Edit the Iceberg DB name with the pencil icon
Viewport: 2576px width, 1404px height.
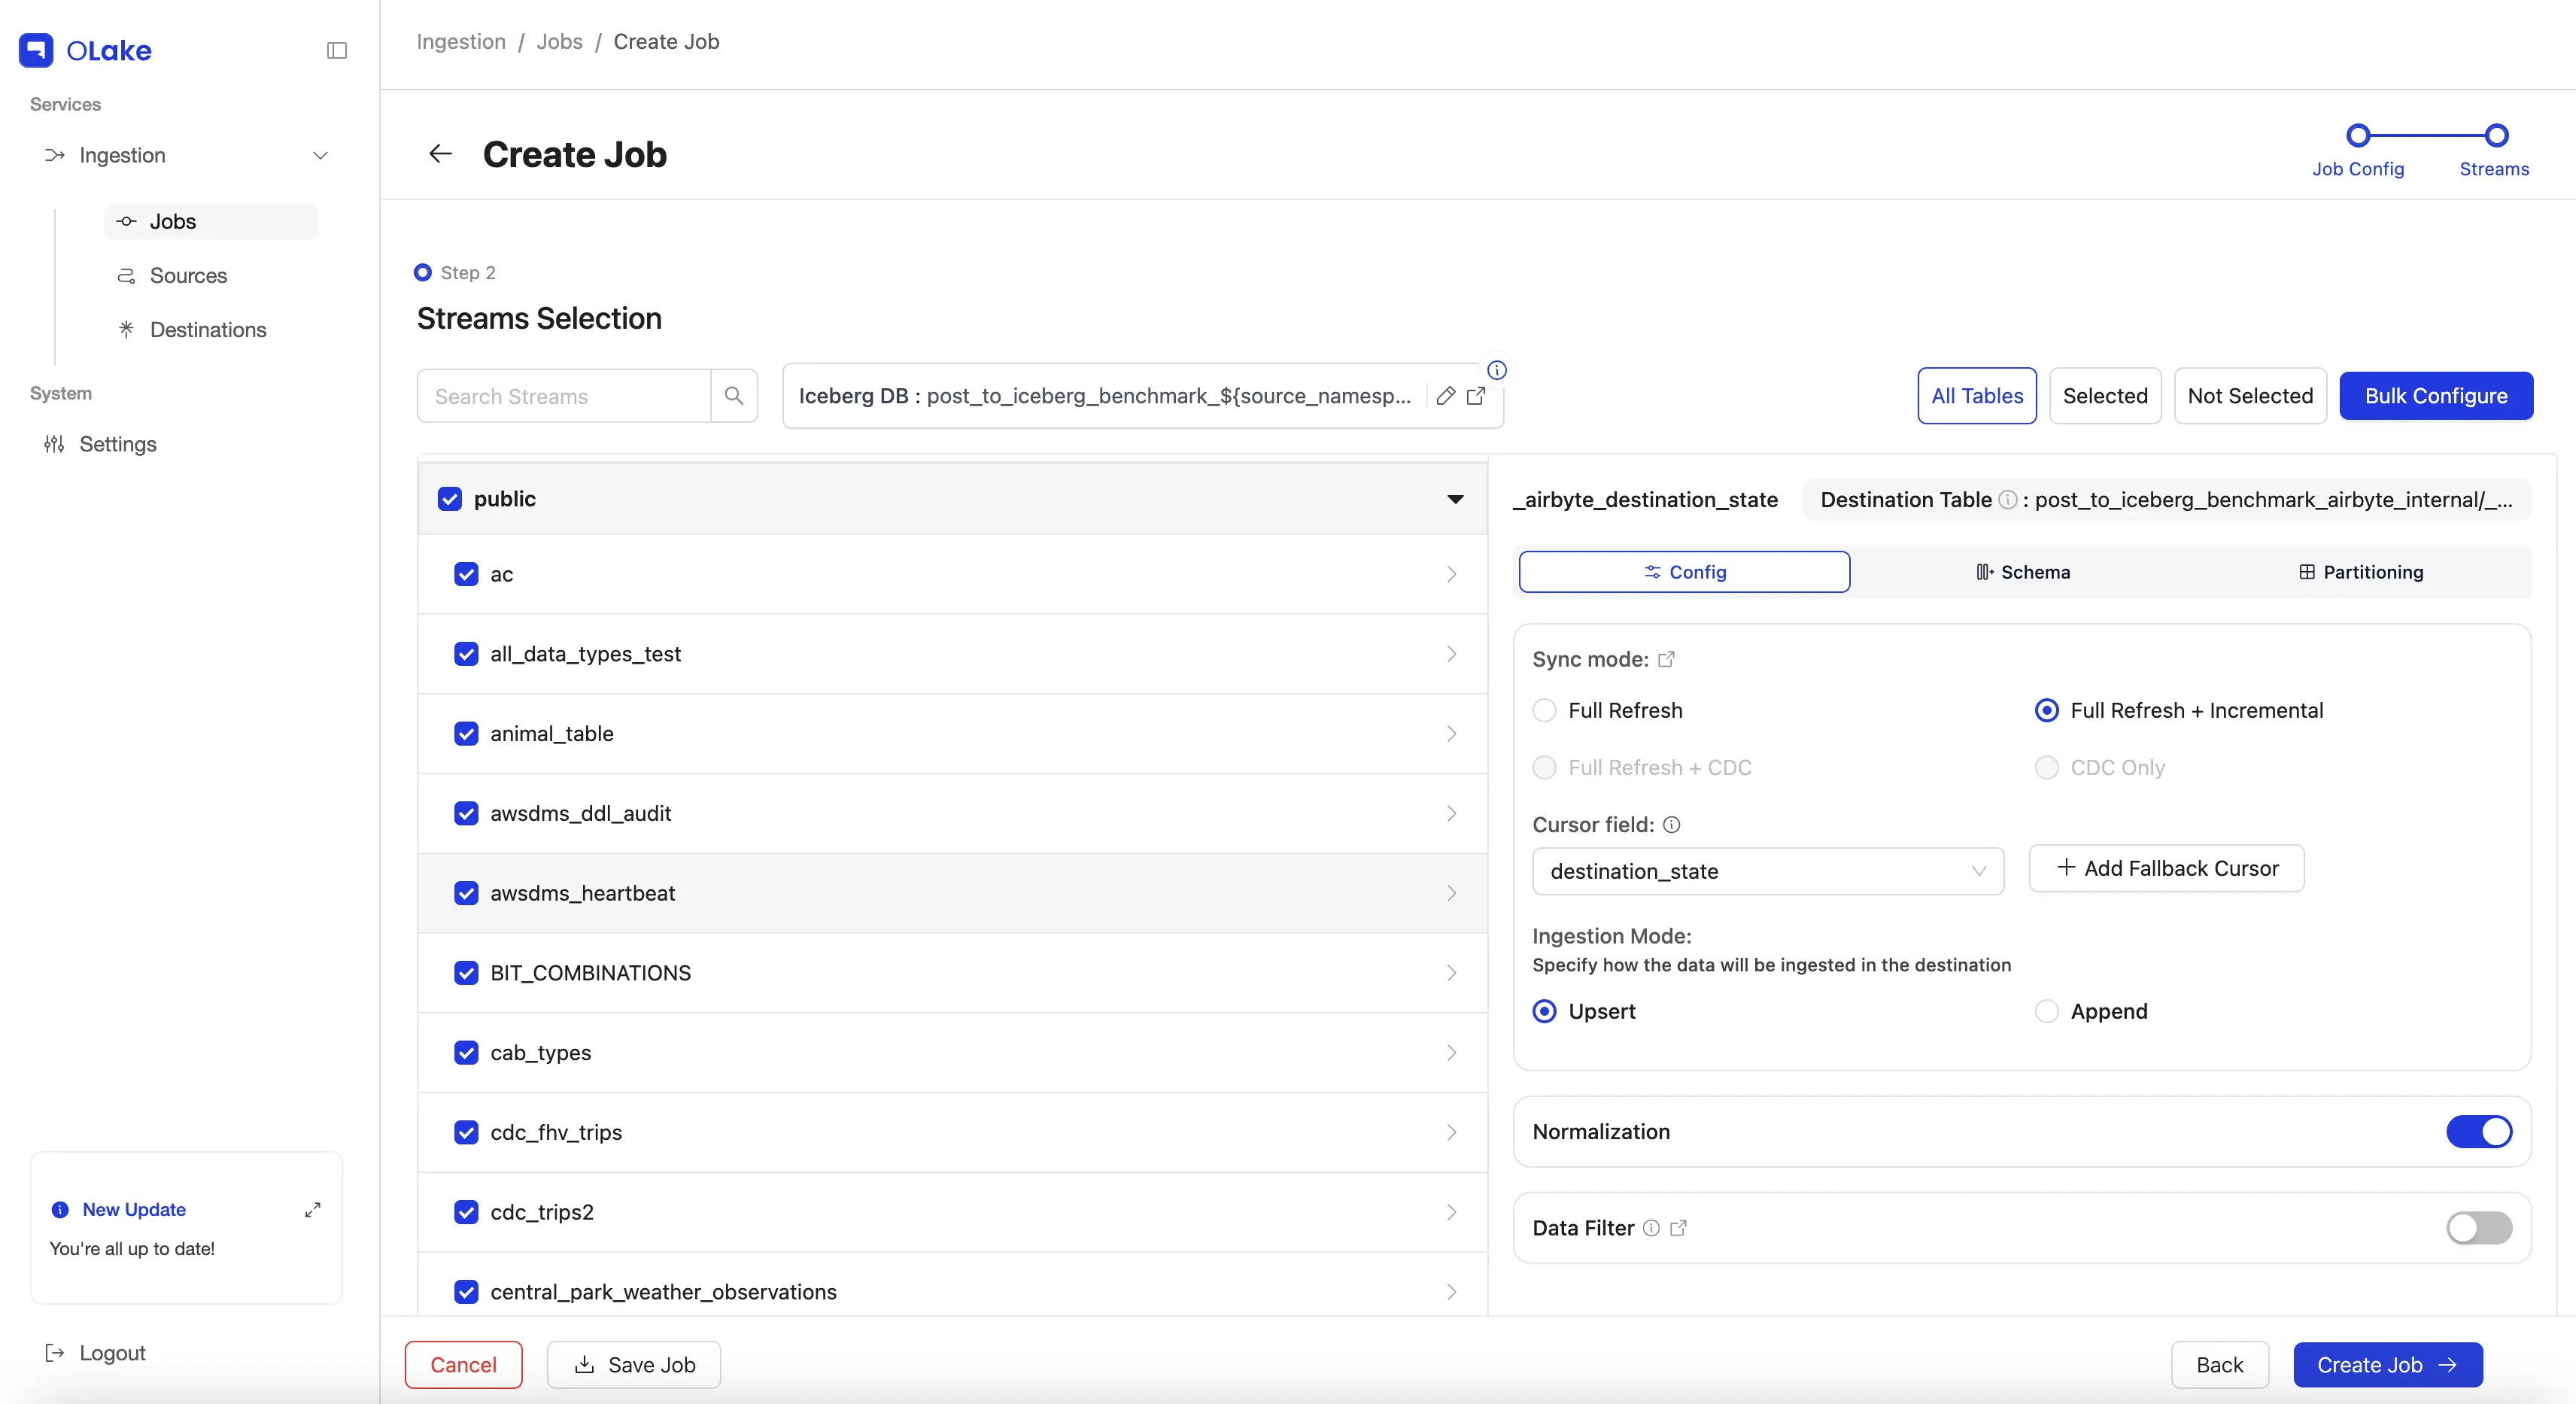(1445, 396)
